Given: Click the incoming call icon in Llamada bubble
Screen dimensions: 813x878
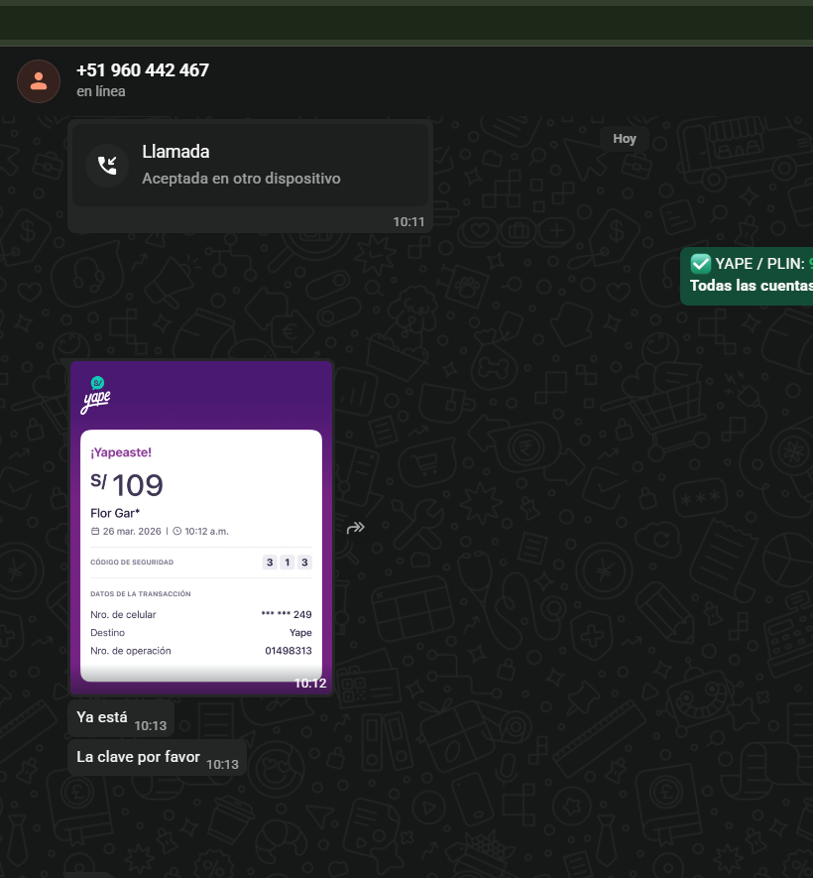Looking at the screenshot, I should [107, 165].
